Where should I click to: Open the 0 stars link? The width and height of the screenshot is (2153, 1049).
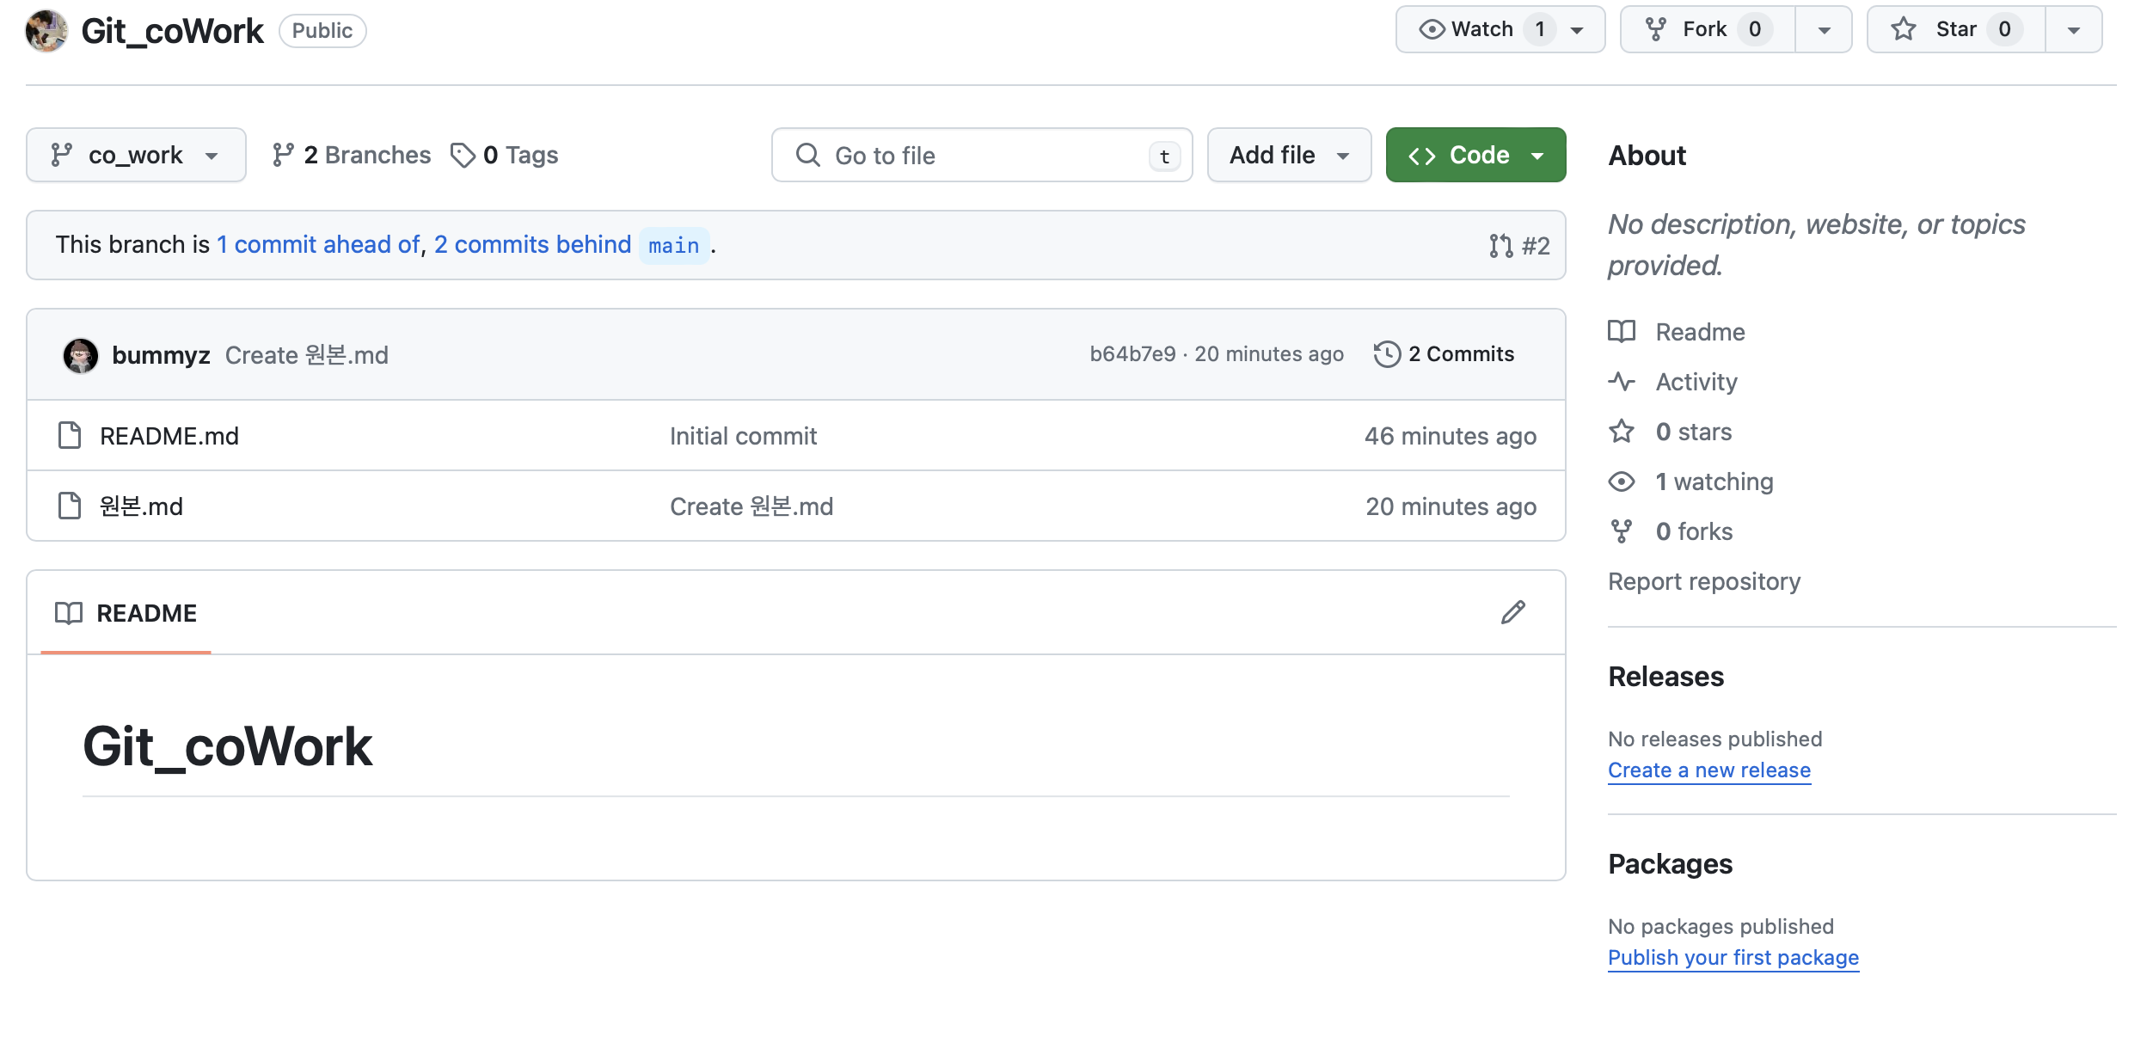[x=1670, y=432]
